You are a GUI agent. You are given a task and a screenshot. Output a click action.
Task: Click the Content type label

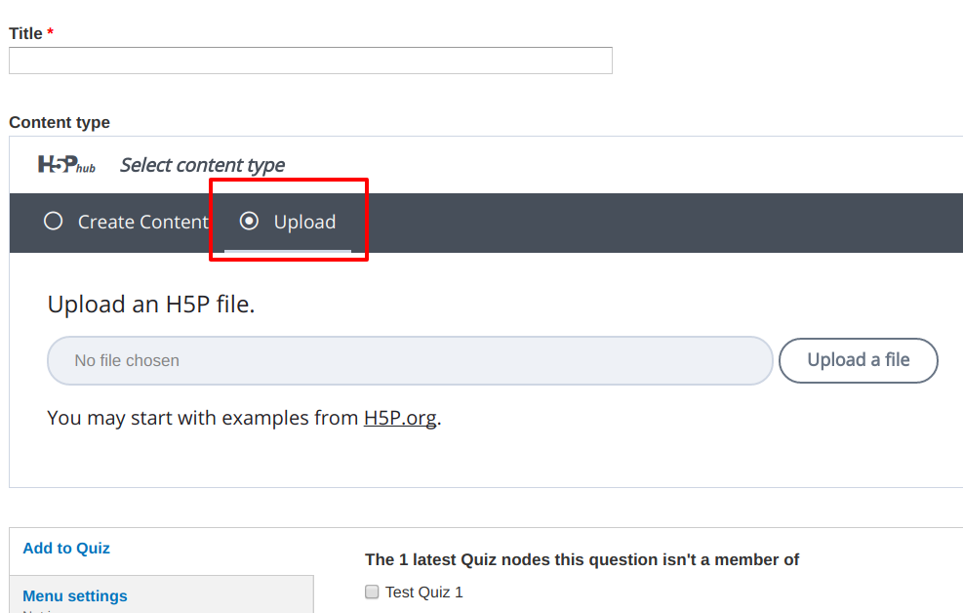pos(60,122)
